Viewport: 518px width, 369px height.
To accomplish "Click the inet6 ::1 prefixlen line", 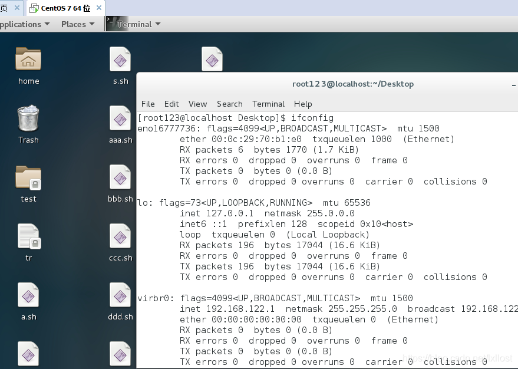I will coord(296,224).
